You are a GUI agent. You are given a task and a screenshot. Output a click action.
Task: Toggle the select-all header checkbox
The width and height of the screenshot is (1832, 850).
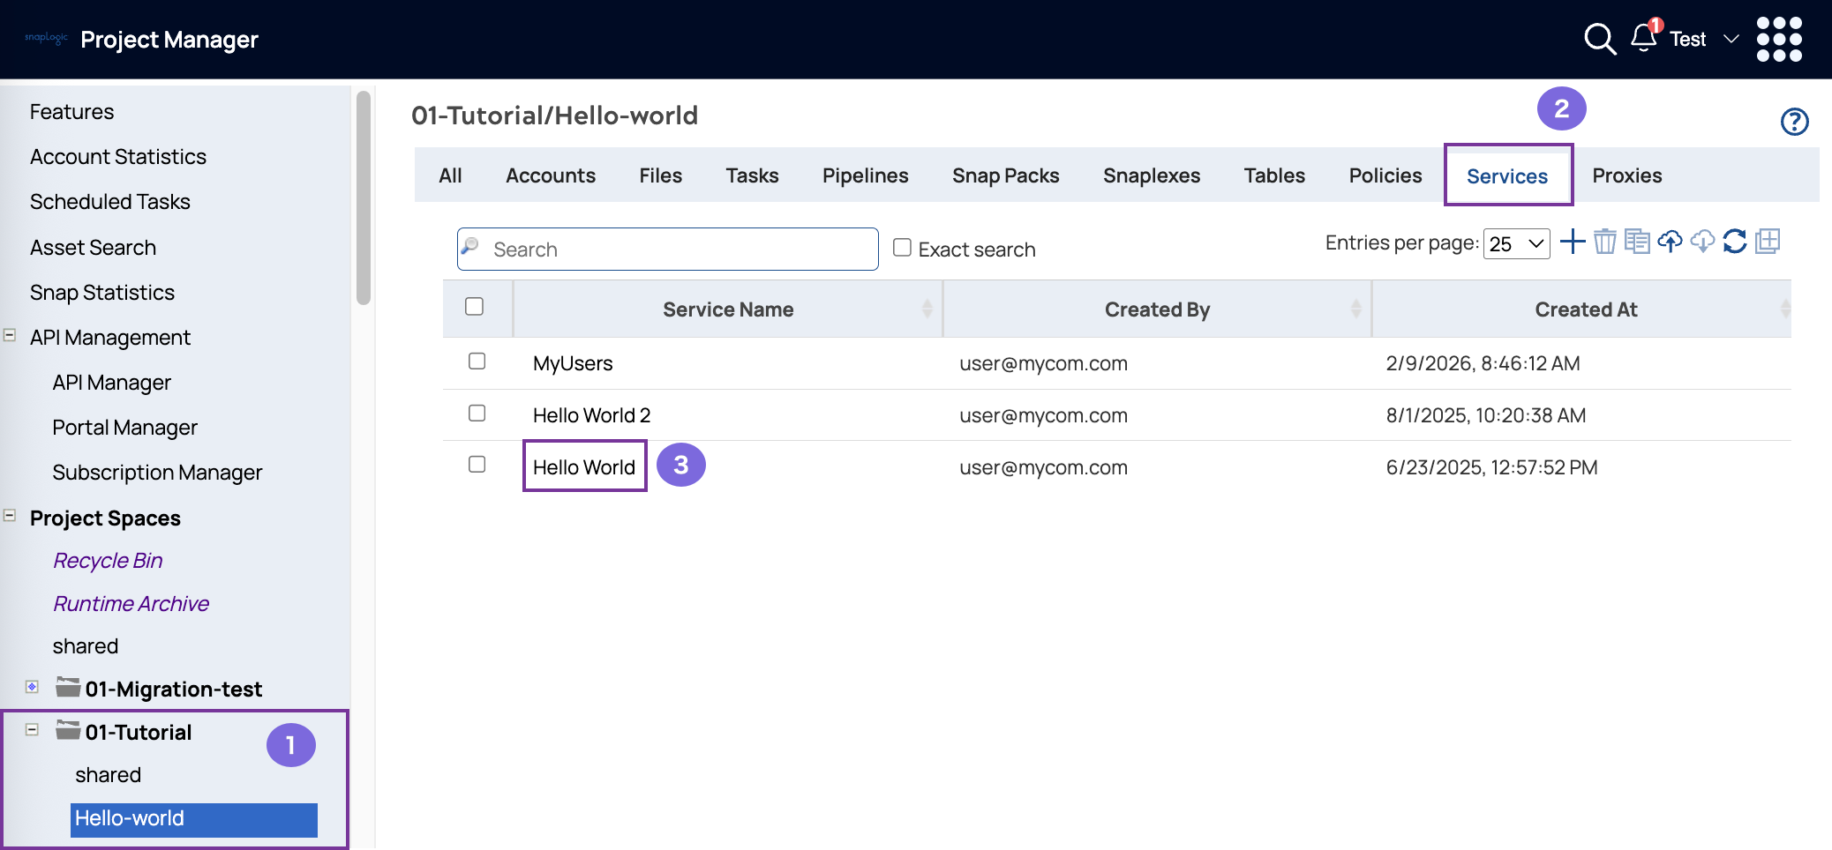(474, 306)
